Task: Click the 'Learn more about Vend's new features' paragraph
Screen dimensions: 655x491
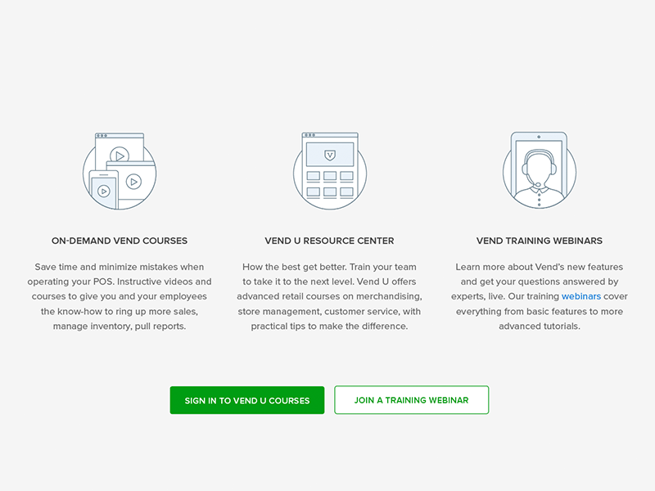Action: click(540, 296)
